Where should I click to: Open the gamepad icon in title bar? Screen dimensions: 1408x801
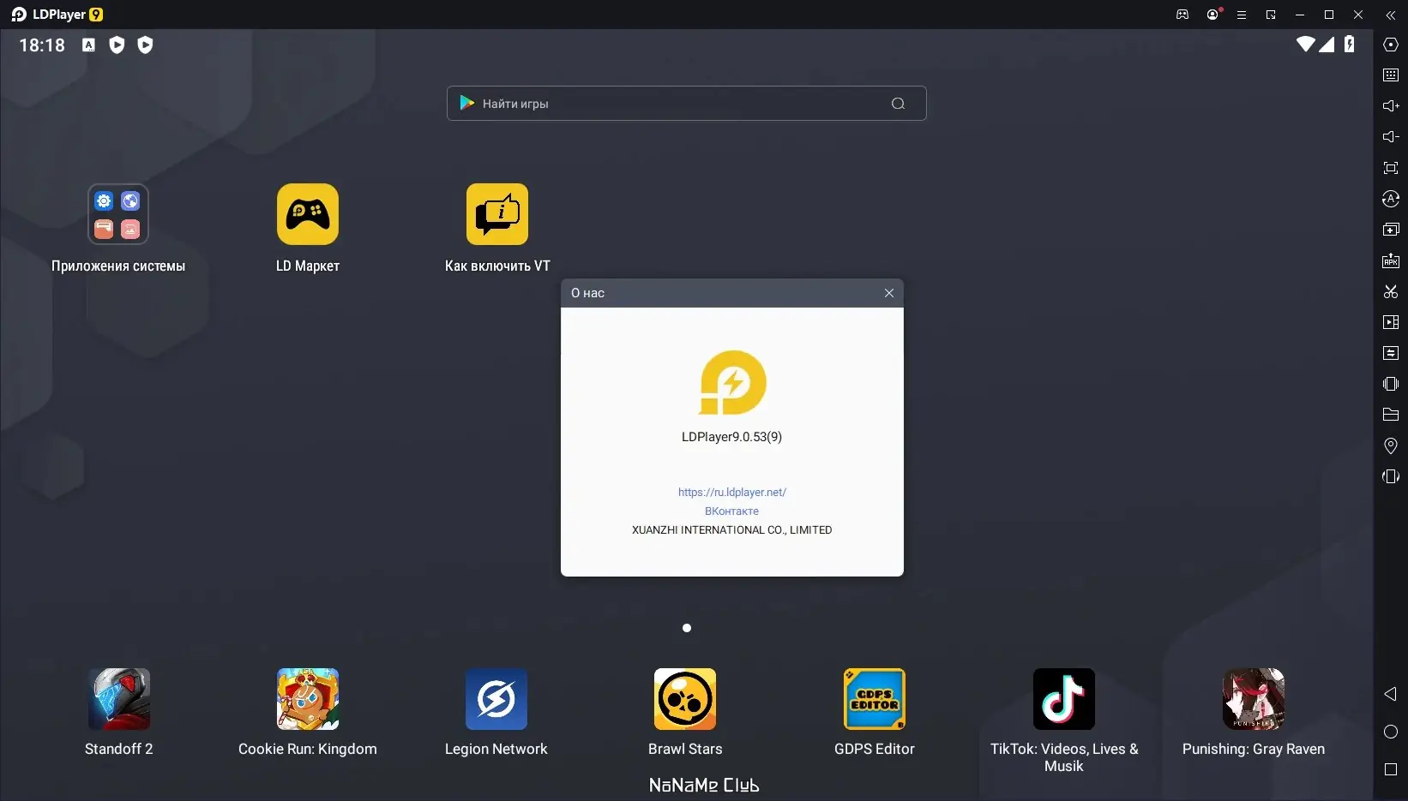[1182, 15]
